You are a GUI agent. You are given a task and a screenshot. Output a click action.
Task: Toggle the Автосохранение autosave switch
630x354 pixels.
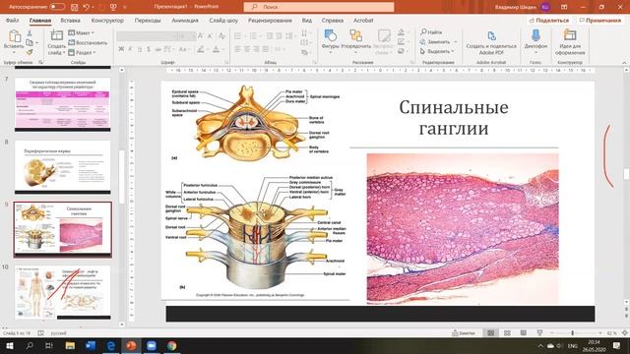click(x=57, y=7)
